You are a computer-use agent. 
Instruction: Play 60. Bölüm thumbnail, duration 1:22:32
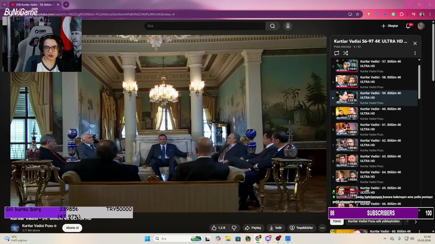pos(347,113)
